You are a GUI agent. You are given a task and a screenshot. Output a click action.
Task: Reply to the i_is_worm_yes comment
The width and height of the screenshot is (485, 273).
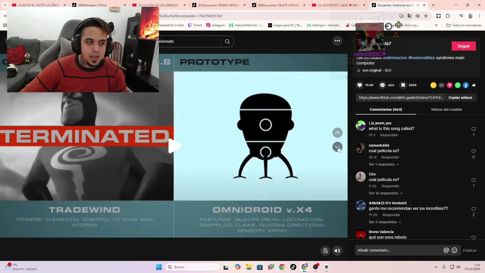[x=389, y=135]
